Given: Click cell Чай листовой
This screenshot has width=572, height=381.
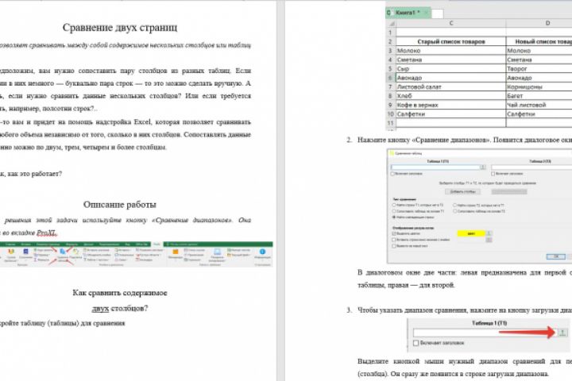Looking at the screenshot, I should pos(539,105).
